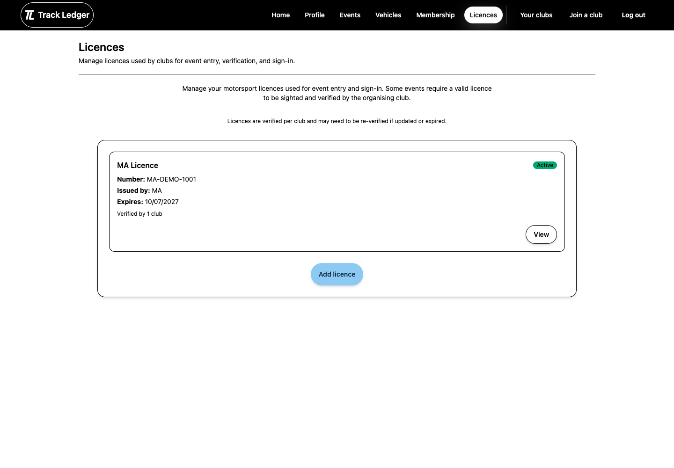The width and height of the screenshot is (674, 468).
Task: Open the Home nav item
Action: [x=280, y=15]
